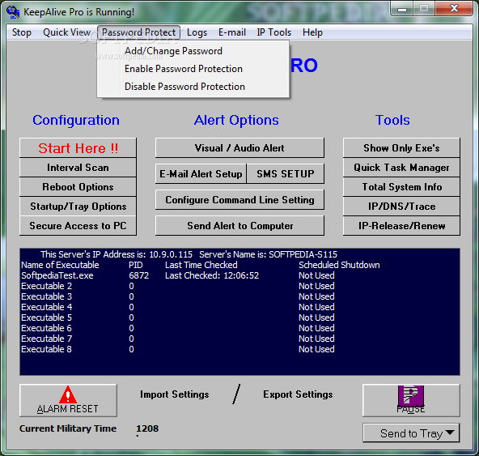
Task: Select the Executable 3 row
Action: [239, 296]
